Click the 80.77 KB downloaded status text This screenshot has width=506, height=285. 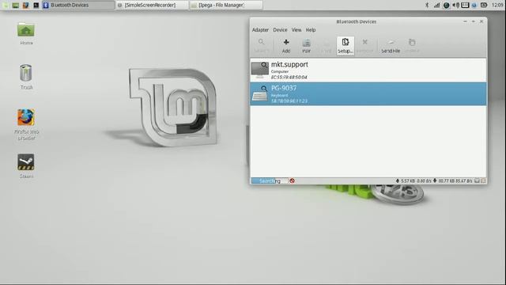pos(447,181)
